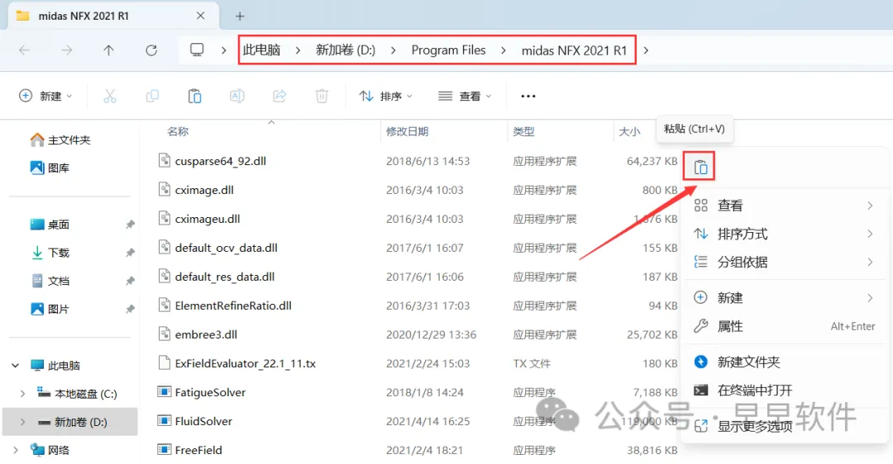The width and height of the screenshot is (893, 464).
Task: Open Documents (文档) in sidebar
Action: pos(50,281)
